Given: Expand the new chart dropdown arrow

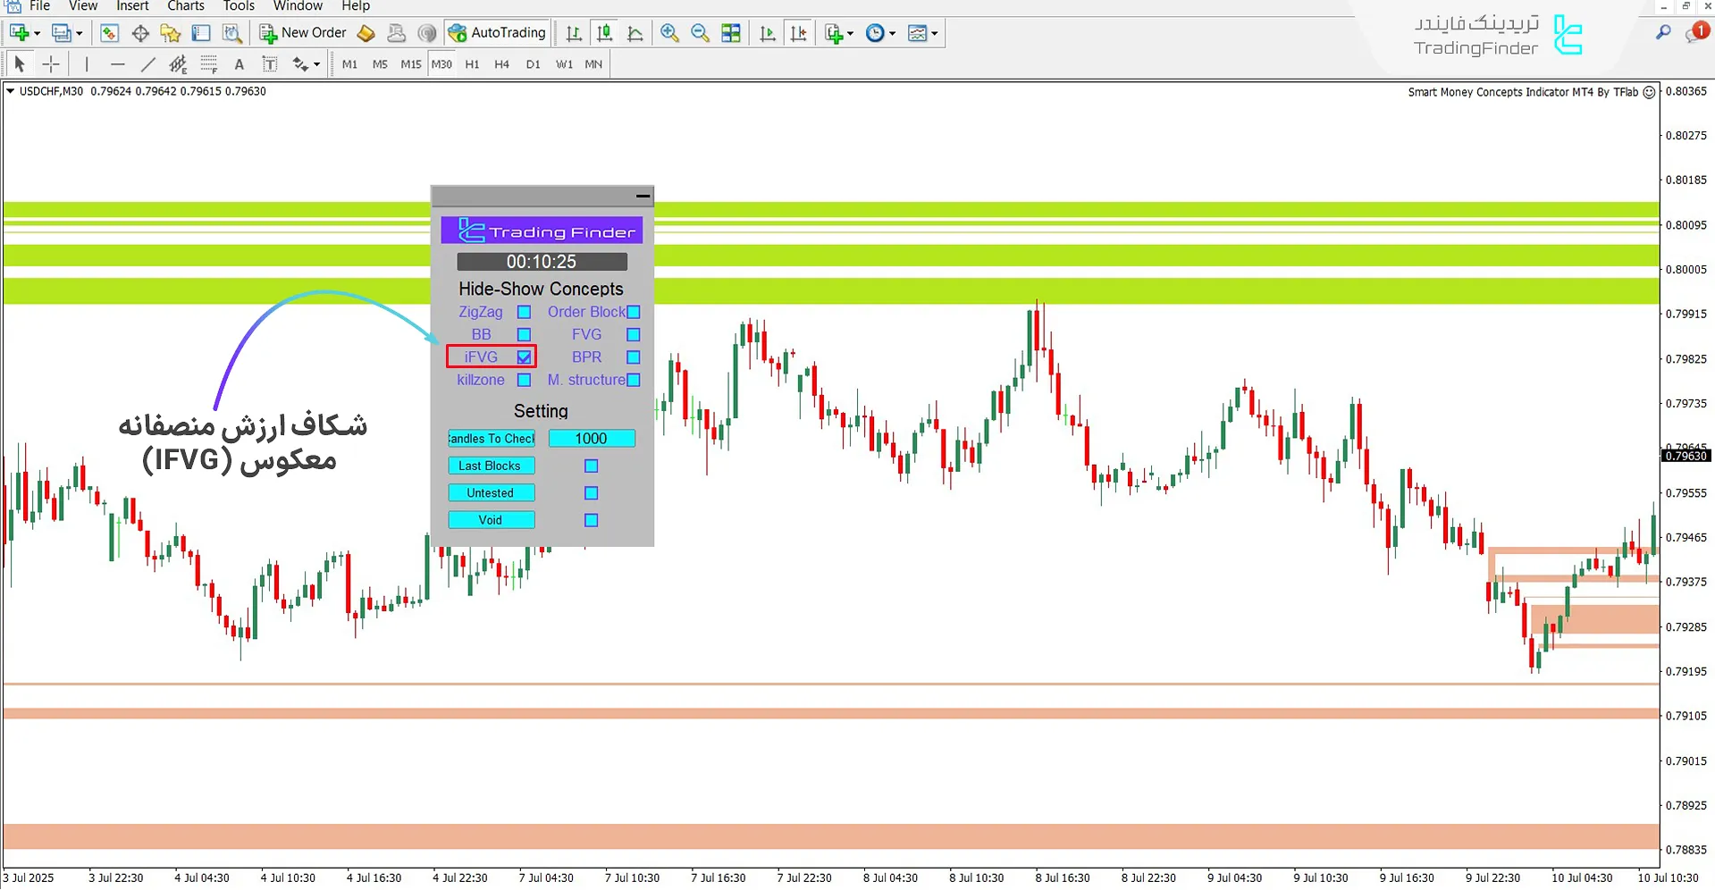Looking at the screenshot, I should point(37,34).
